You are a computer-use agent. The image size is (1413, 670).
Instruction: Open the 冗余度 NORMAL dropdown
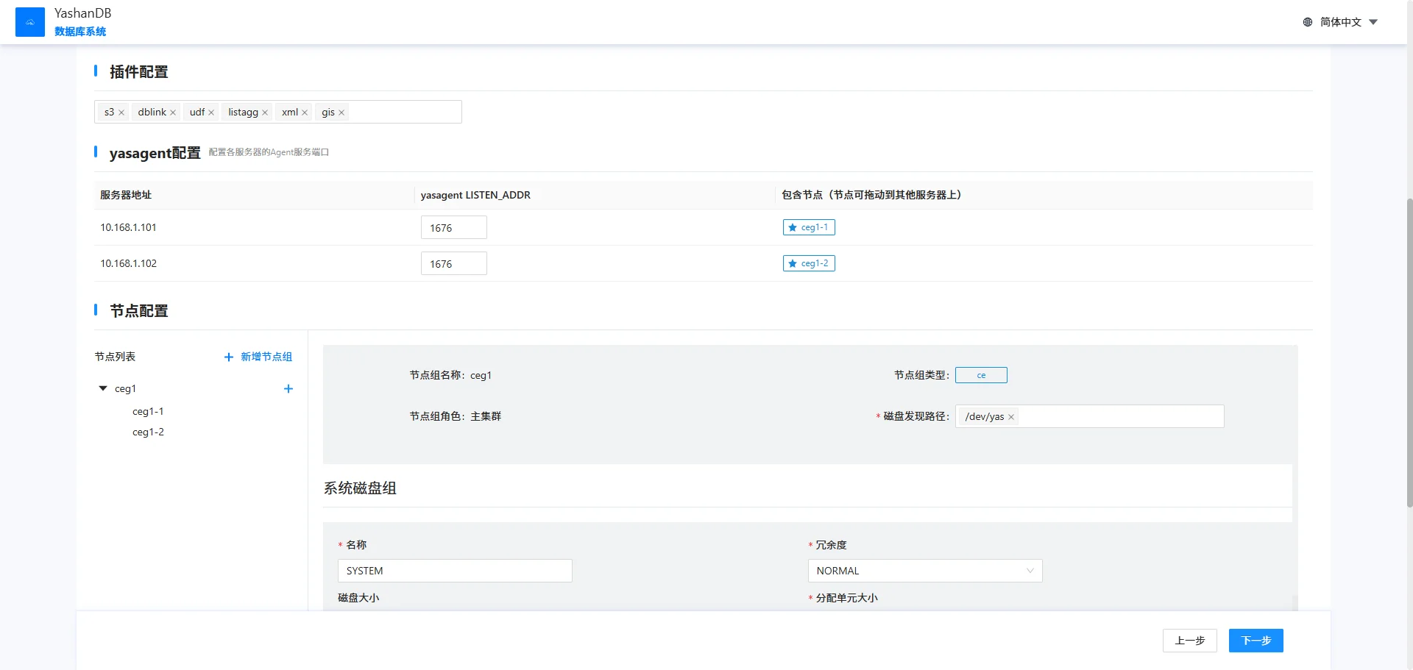(x=924, y=571)
